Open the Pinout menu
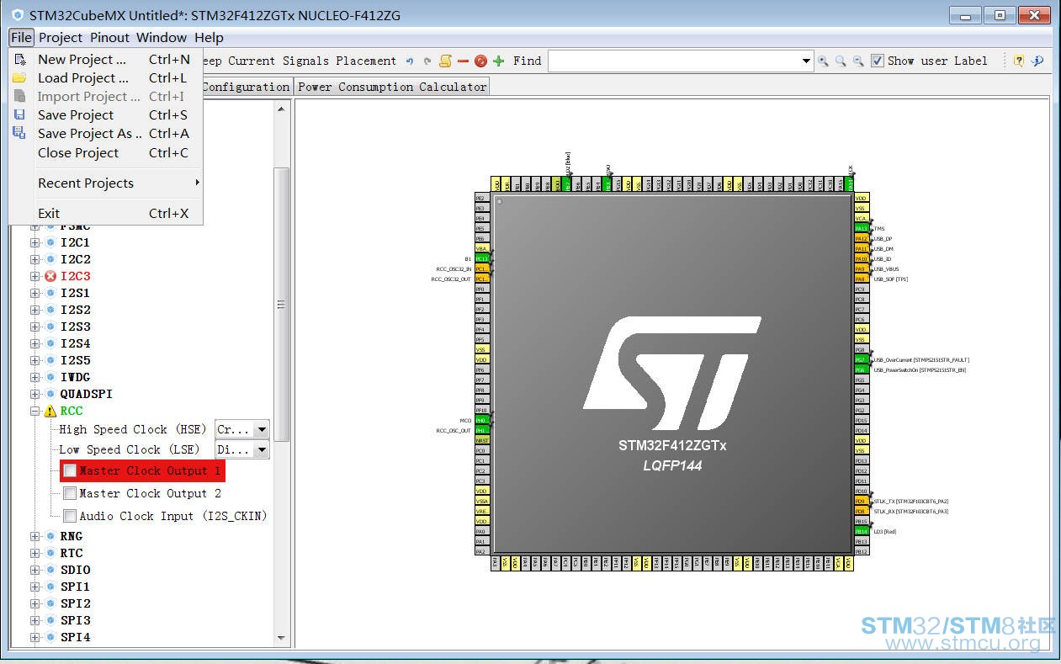 [110, 37]
